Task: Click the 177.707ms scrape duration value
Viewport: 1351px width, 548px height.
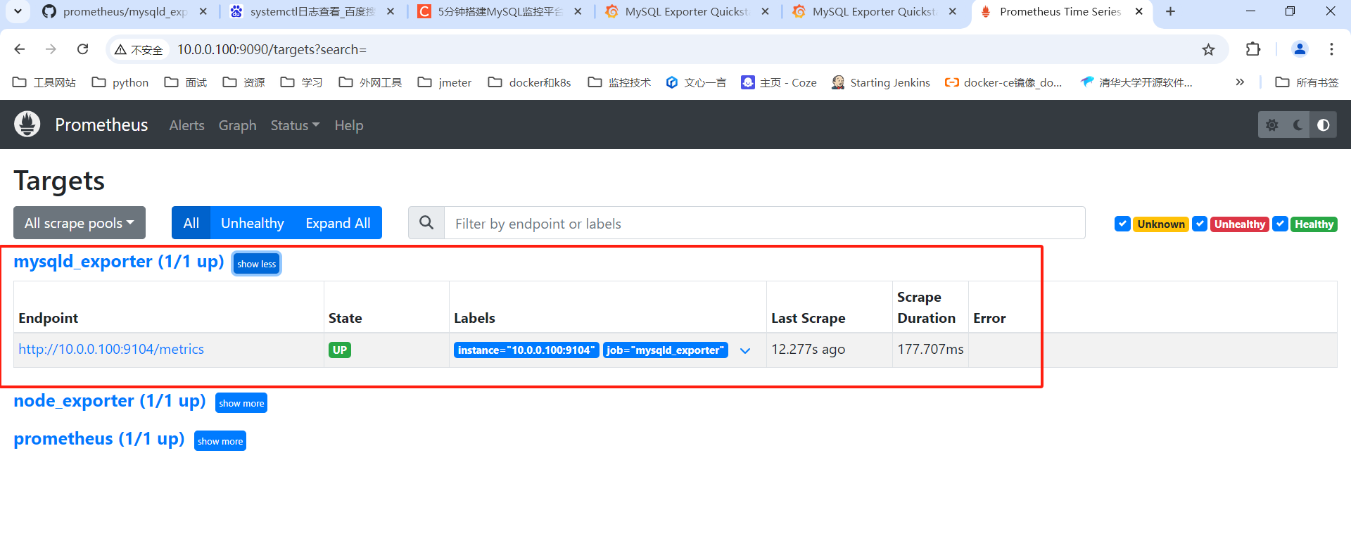Action: 930,349
